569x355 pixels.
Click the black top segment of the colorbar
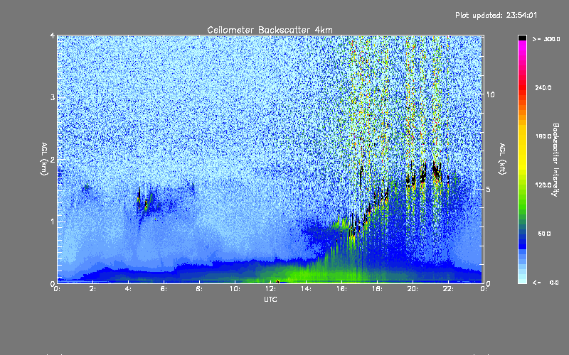point(522,38)
